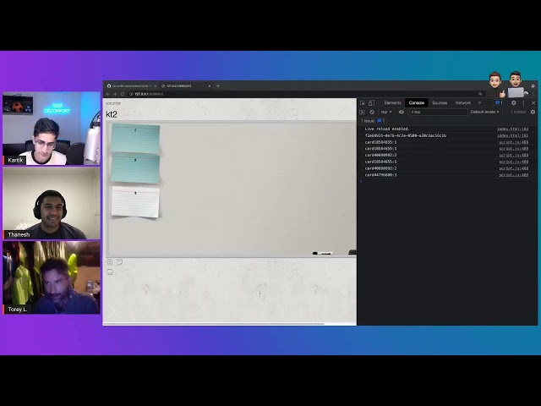Image resolution: width=541 pixels, height=406 pixels.
Task: Click the zoom magnifier icon in address bar
Action: [x=480, y=94]
